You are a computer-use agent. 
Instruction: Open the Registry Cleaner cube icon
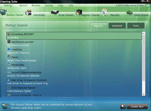[x=79, y=12]
